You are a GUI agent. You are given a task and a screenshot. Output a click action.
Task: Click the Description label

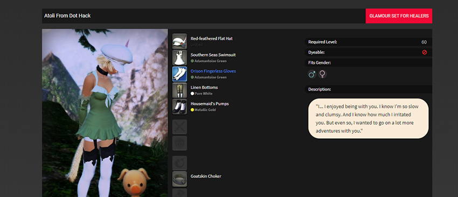[320, 89]
